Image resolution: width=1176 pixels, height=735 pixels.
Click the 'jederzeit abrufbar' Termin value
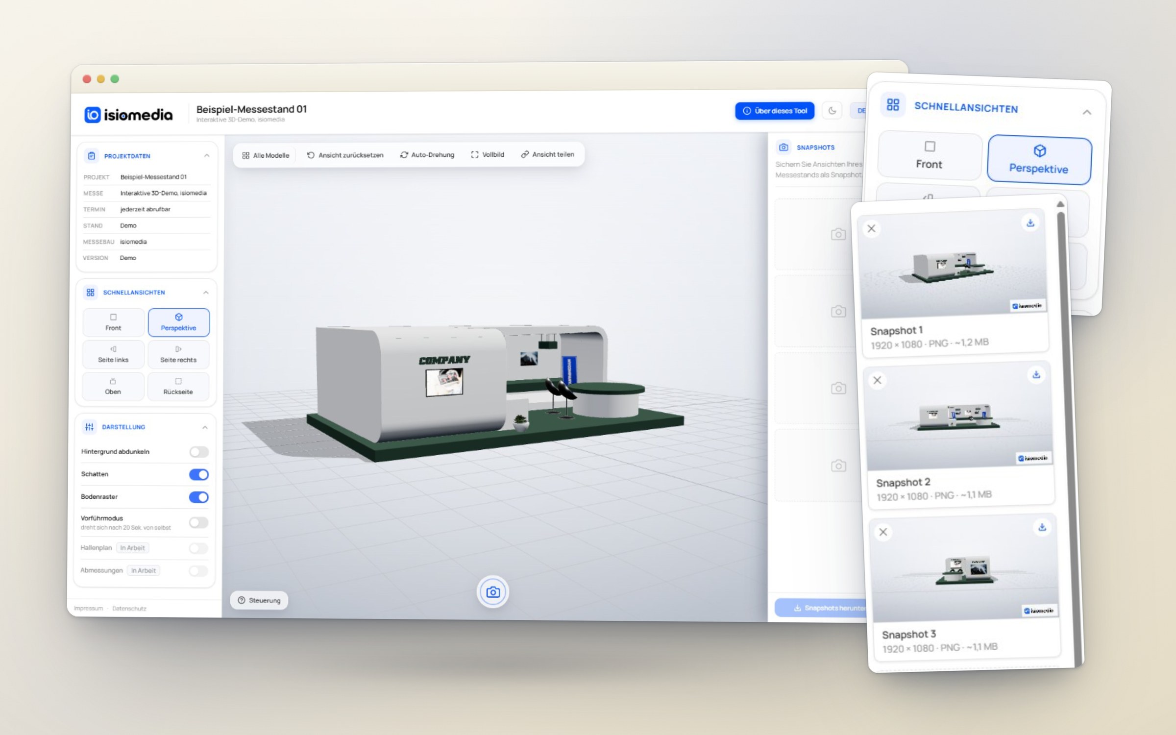pos(146,209)
